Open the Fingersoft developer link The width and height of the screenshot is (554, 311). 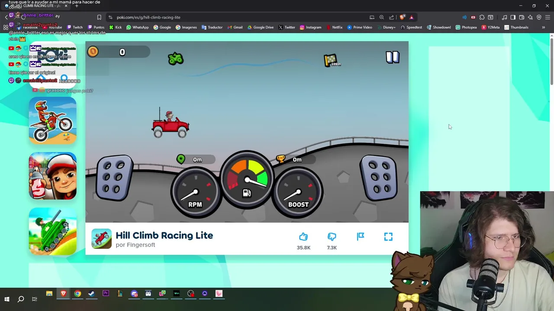point(140,245)
